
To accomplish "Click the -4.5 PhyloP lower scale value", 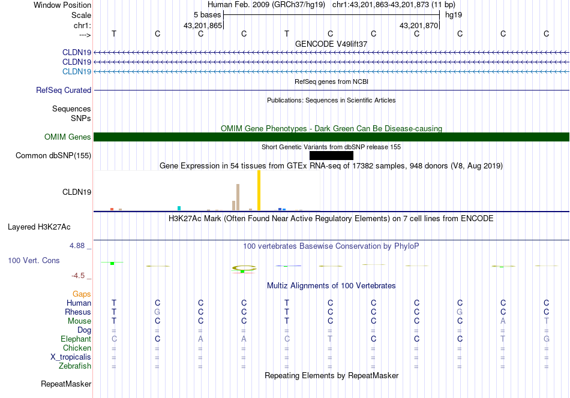I will pos(78,276).
